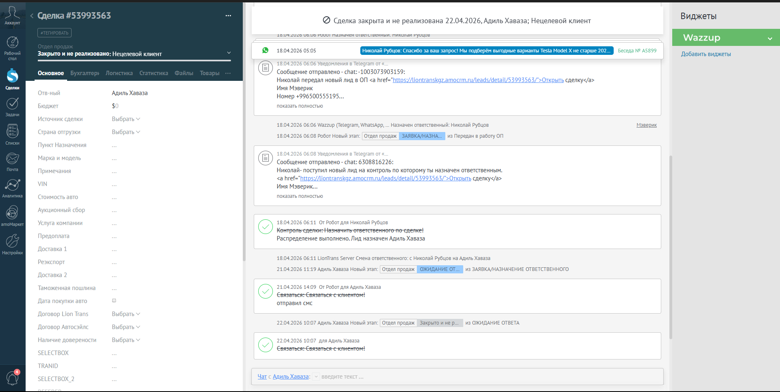The height and width of the screenshot is (392, 780).
Task: Click the #ТЕГИРОВАТЬ tag button
Action: [x=54, y=33]
